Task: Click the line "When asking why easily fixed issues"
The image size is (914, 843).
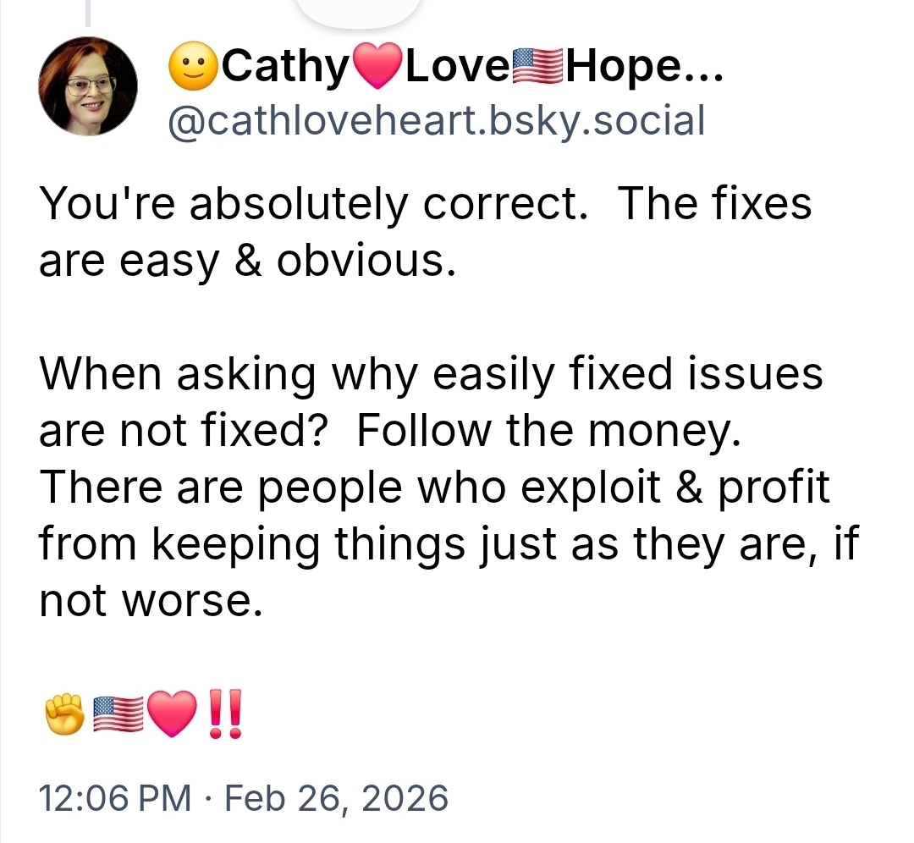Action: point(431,373)
